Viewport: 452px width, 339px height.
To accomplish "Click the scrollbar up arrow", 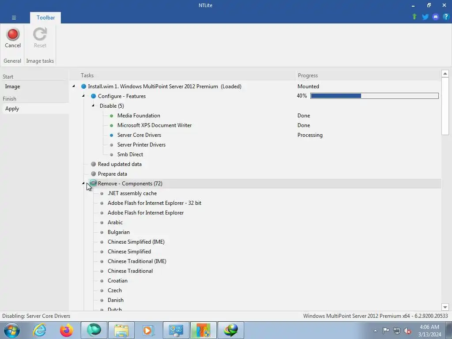I will (445, 74).
